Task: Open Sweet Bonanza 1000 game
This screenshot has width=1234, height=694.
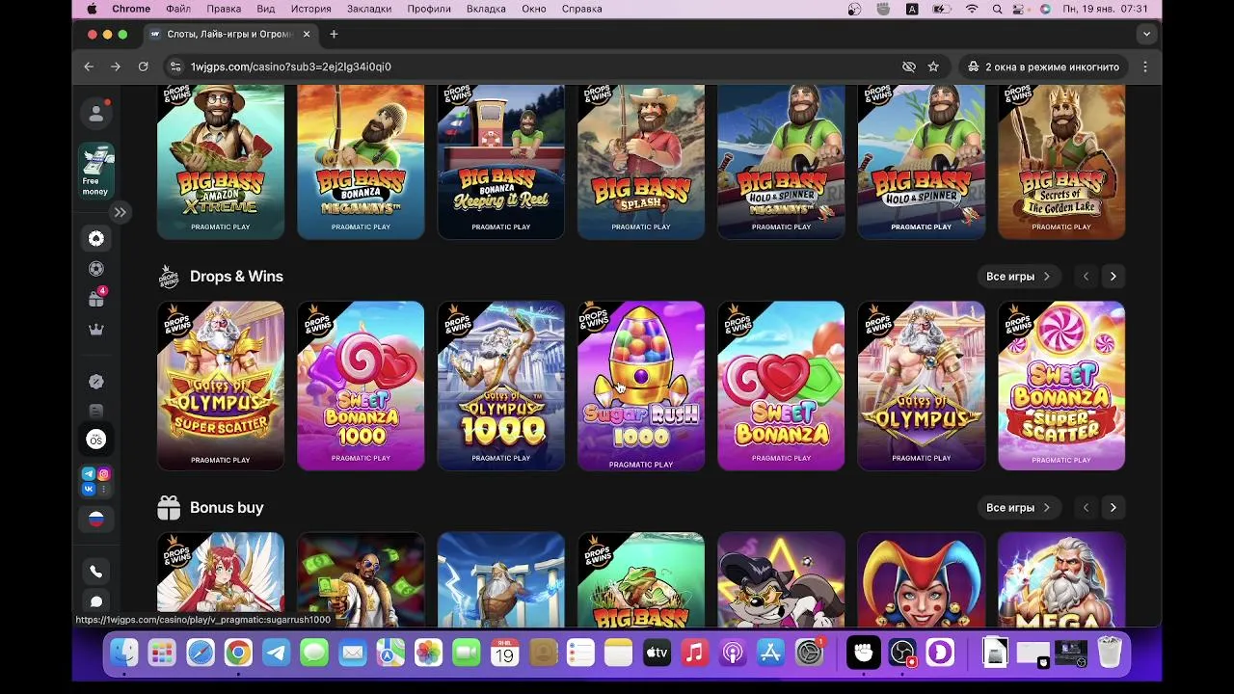Action: [361, 386]
